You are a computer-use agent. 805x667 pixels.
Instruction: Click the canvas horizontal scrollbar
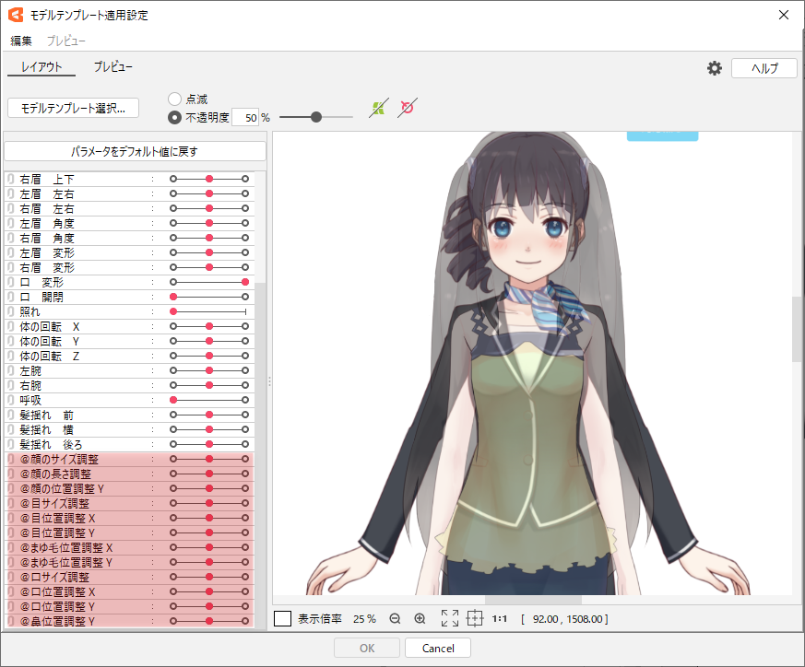click(533, 600)
